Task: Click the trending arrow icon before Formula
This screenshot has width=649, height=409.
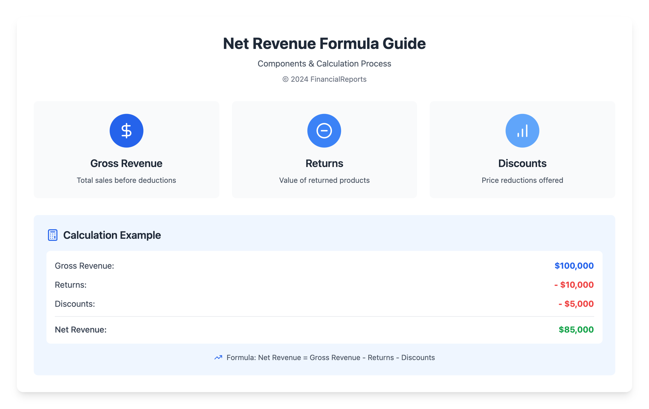Action: (218, 357)
